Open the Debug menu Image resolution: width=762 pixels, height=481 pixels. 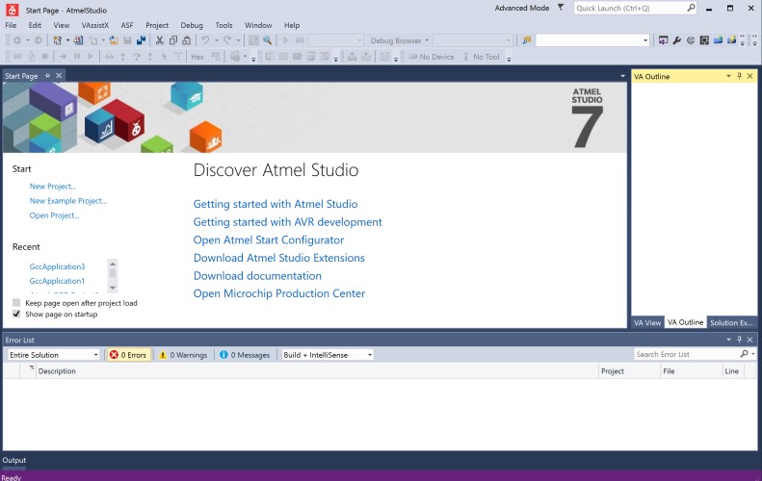[192, 25]
